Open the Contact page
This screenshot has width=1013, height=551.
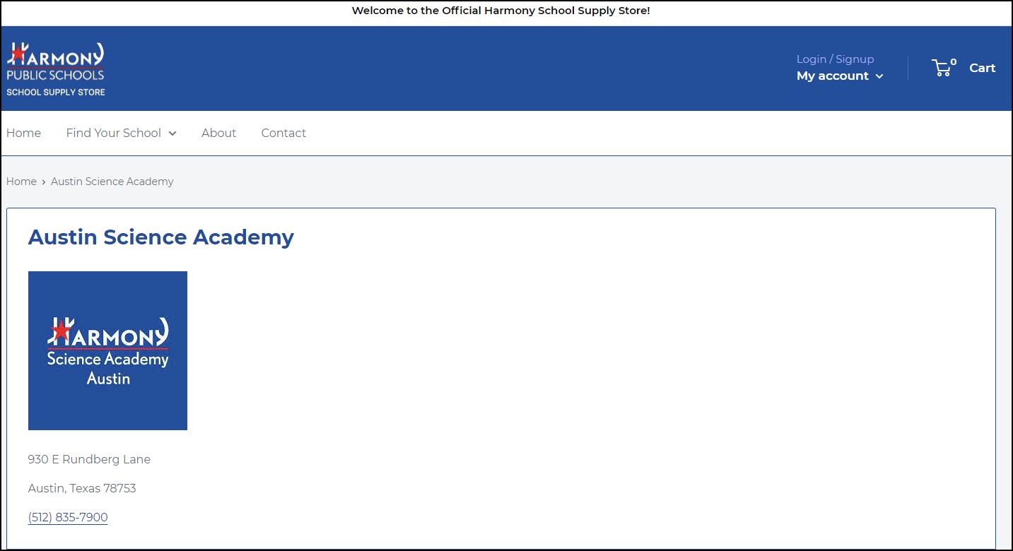283,133
